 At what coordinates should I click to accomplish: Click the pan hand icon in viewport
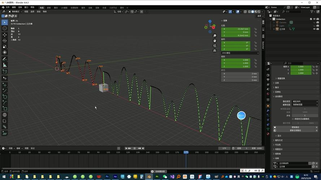pos(214,41)
